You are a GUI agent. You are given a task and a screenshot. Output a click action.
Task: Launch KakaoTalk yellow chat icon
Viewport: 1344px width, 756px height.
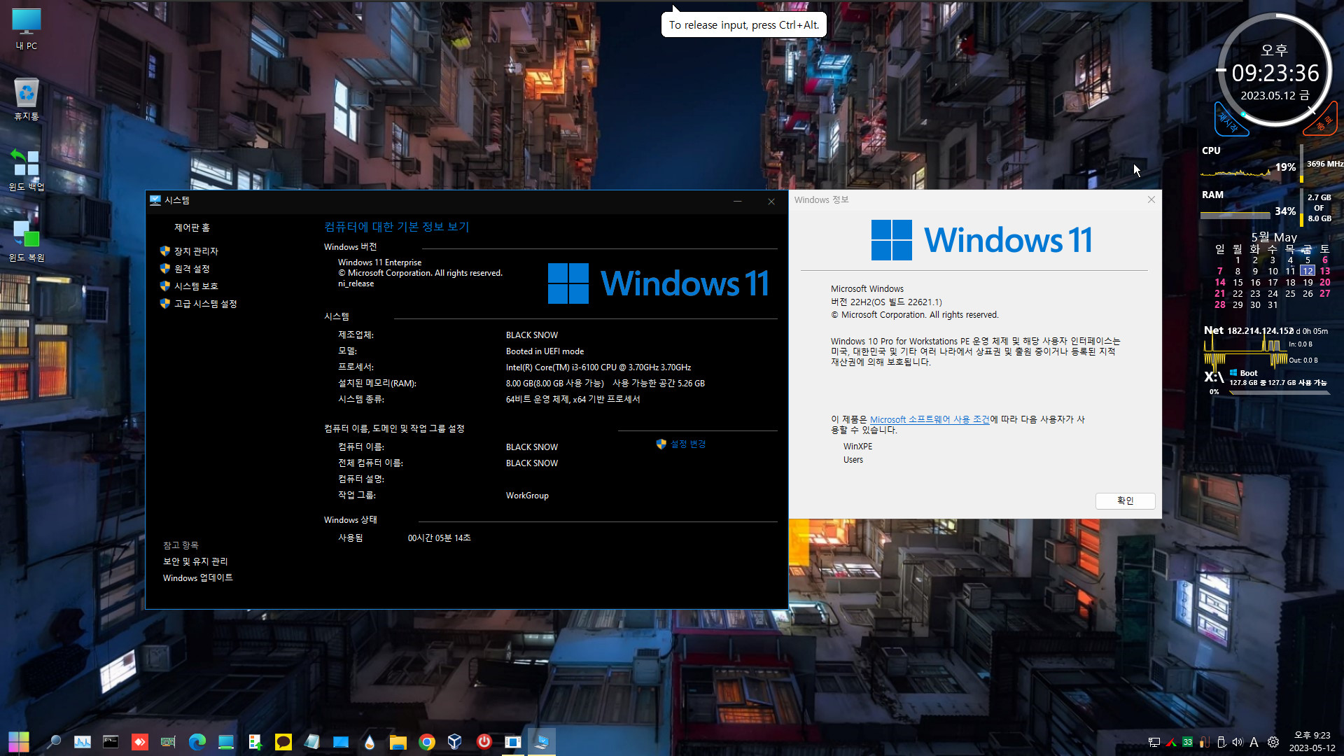[283, 741]
